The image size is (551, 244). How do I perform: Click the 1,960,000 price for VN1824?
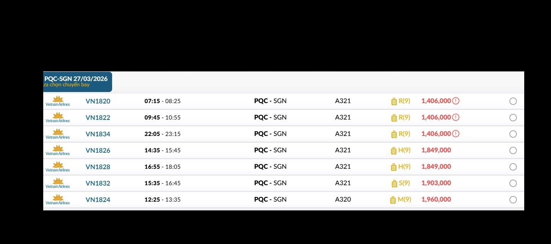pos(436,199)
